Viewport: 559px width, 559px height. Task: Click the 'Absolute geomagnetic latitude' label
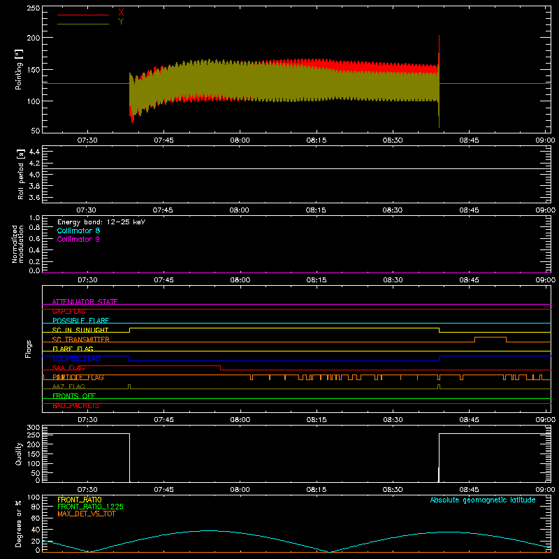click(x=483, y=500)
